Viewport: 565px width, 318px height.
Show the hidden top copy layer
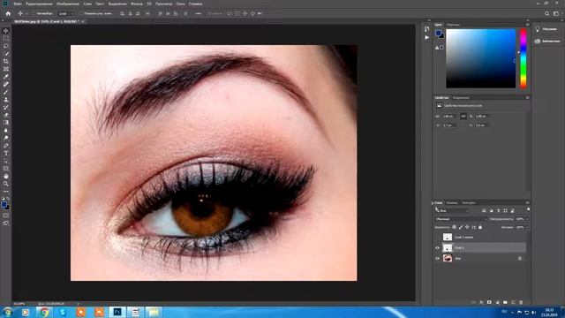[x=438, y=238]
